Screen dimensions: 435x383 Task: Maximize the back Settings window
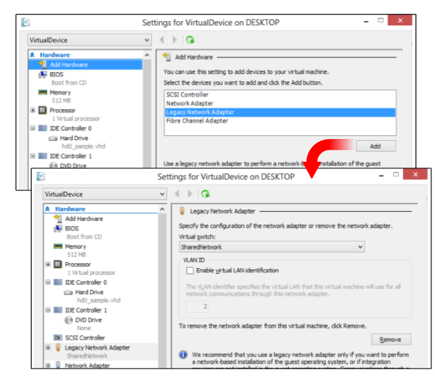[x=381, y=20]
